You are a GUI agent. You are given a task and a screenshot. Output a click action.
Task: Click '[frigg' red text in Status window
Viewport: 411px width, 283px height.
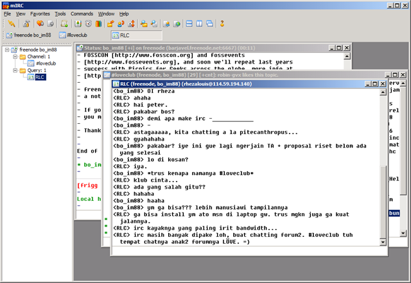click(87, 185)
